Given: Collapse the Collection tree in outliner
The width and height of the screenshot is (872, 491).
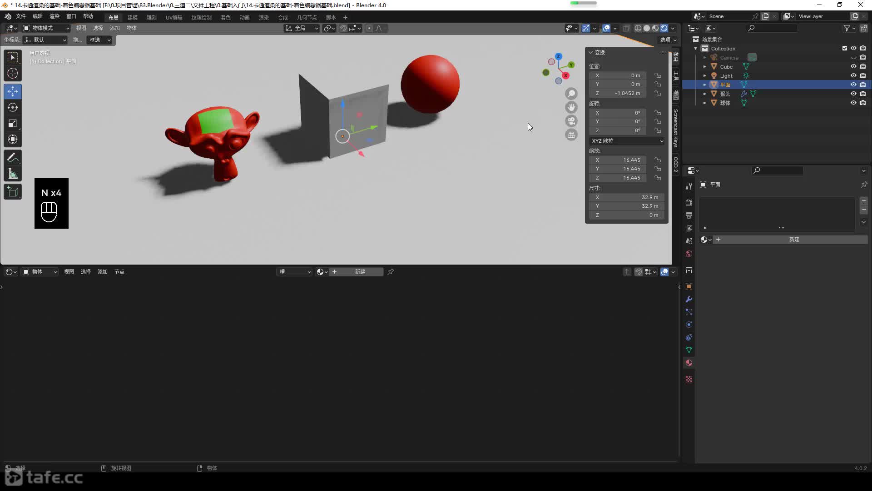Looking at the screenshot, I should coord(695,49).
